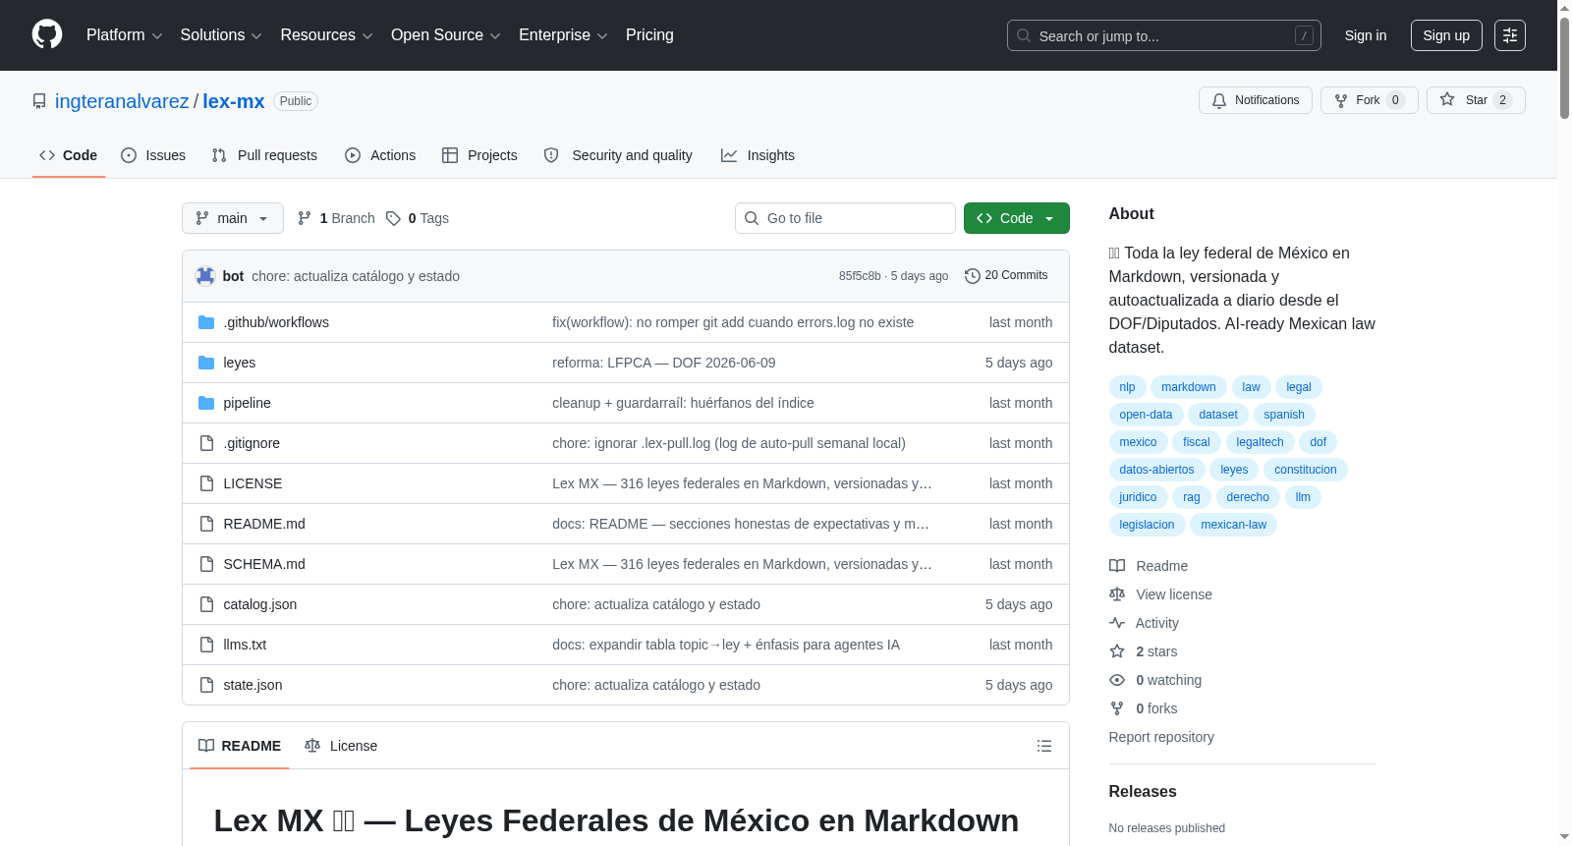This screenshot has width=1572, height=846.
Task: Open the green Code dropdown button
Action: (1016, 218)
